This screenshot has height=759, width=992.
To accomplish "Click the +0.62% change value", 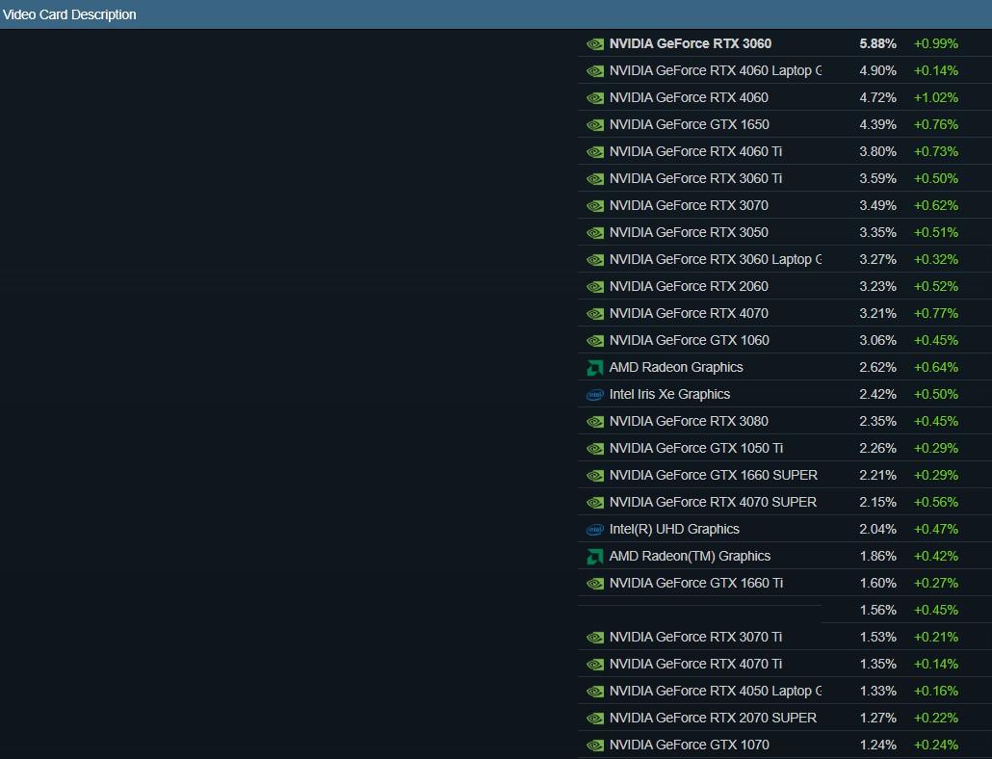I will pyautogui.click(x=936, y=205).
